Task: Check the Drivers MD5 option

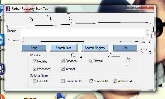Action: [x=63, y=81]
